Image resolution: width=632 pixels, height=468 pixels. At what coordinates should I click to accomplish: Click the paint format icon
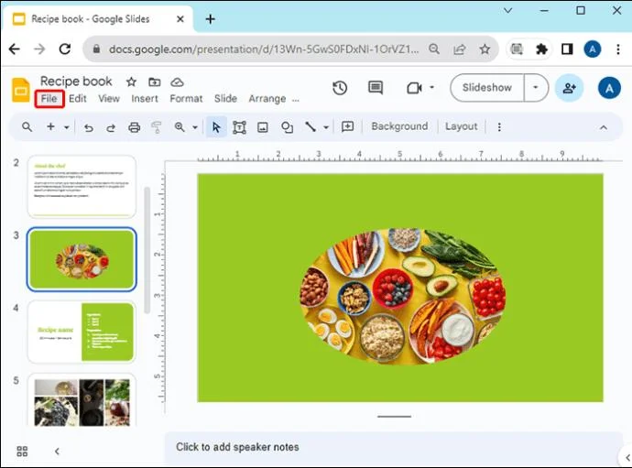(x=157, y=127)
